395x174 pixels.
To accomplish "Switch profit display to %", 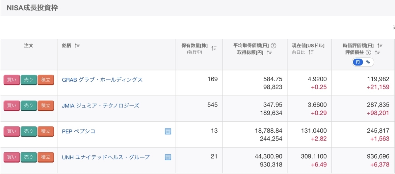I will coord(368,62).
